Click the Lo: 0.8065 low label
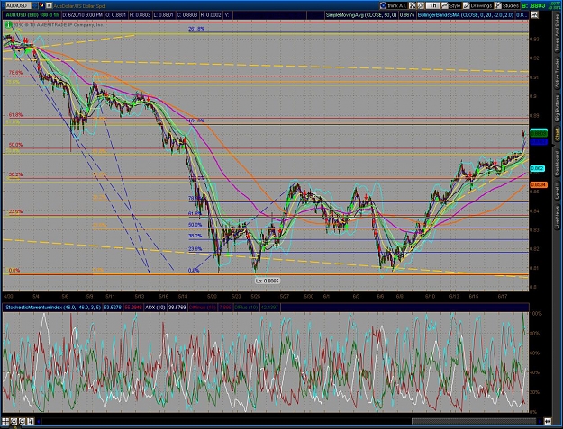The height and width of the screenshot is (429, 563). (268, 281)
